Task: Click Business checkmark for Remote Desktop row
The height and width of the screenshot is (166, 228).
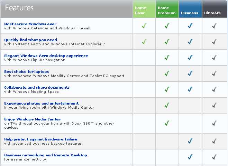Action: 190,157
